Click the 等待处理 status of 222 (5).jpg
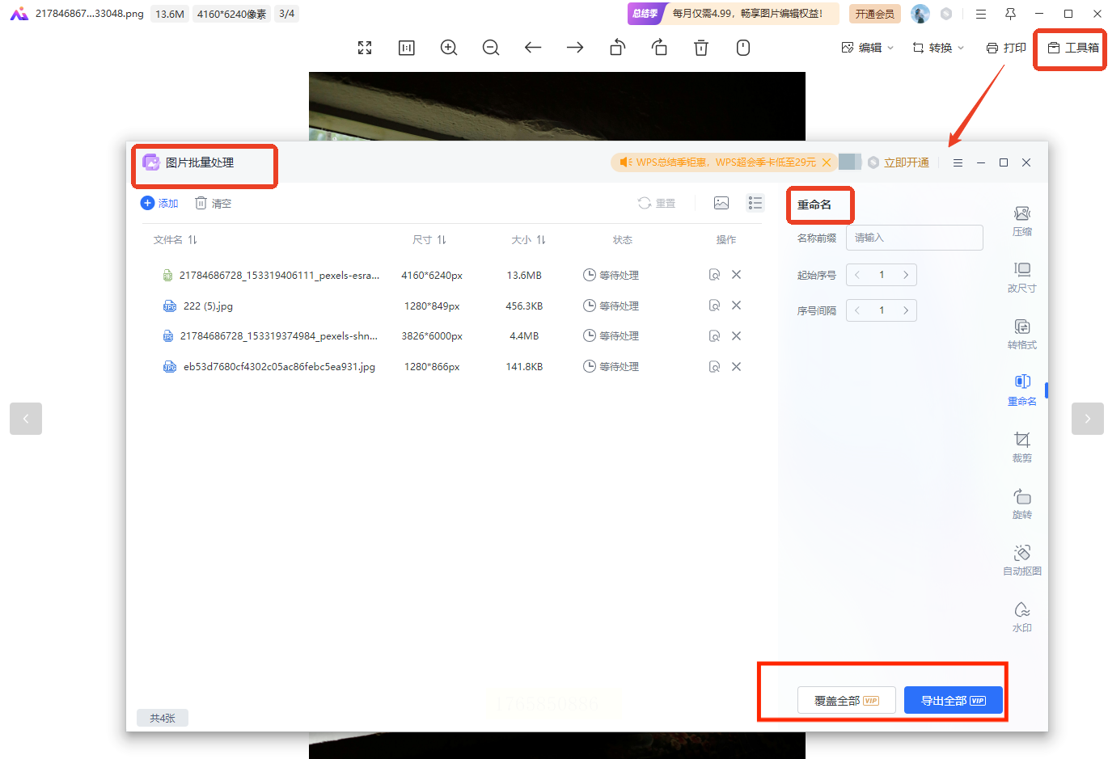This screenshot has width=1108, height=759. pyautogui.click(x=611, y=306)
